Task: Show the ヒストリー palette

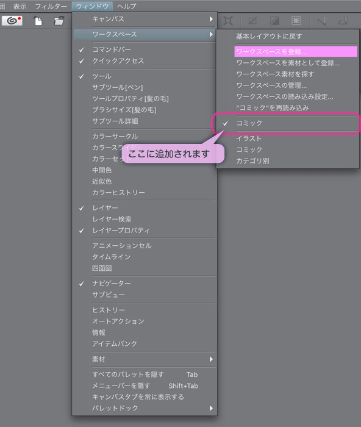Action: pos(145,310)
